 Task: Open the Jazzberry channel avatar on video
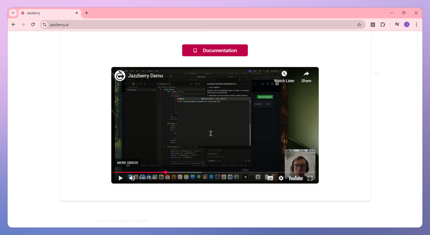(120, 76)
